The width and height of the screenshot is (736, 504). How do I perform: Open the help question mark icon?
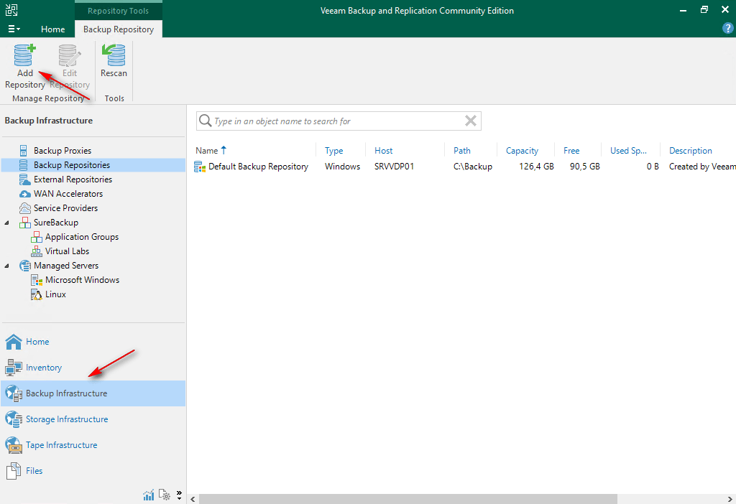click(727, 29)
